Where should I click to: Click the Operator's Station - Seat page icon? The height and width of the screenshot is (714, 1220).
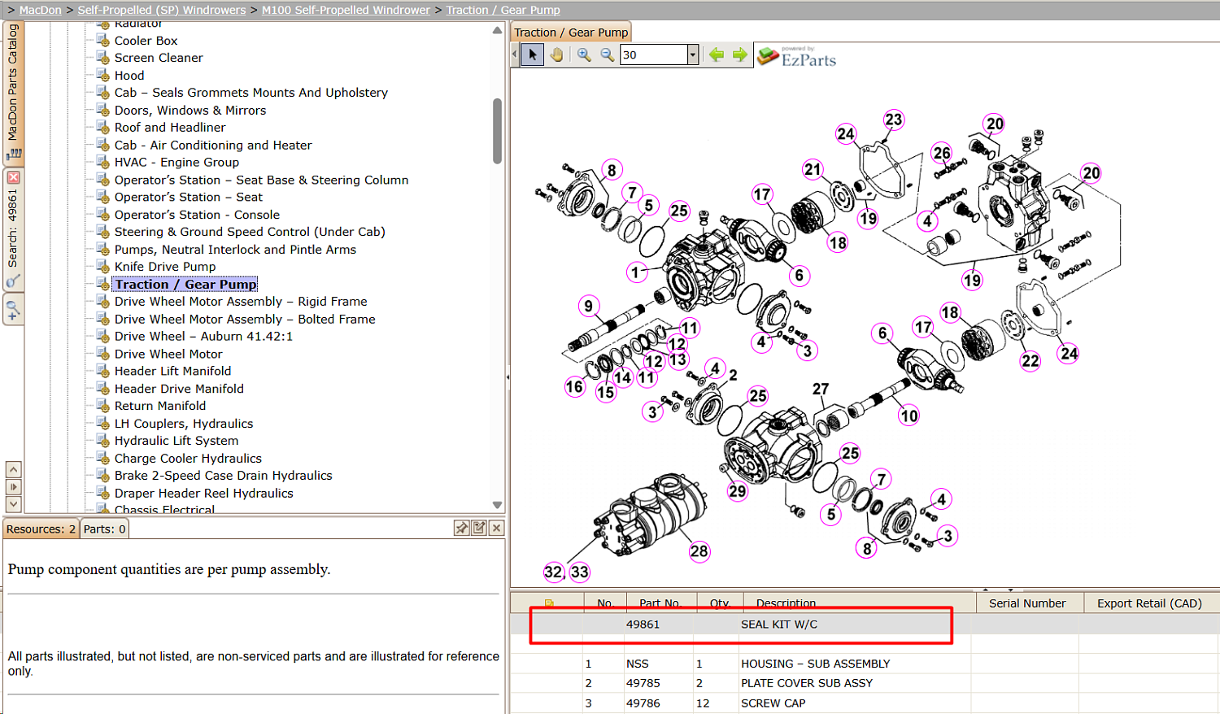pyautogui.click(x=103, y=197)
